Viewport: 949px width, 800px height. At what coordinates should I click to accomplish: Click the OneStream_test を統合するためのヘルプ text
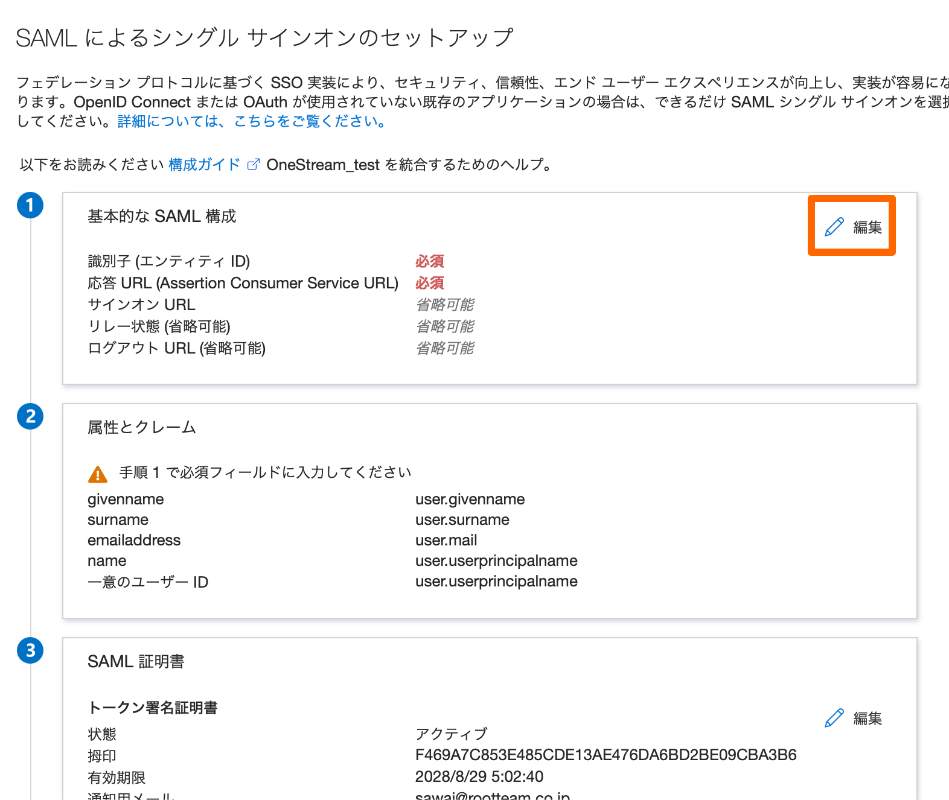click(x=409, y=164)
